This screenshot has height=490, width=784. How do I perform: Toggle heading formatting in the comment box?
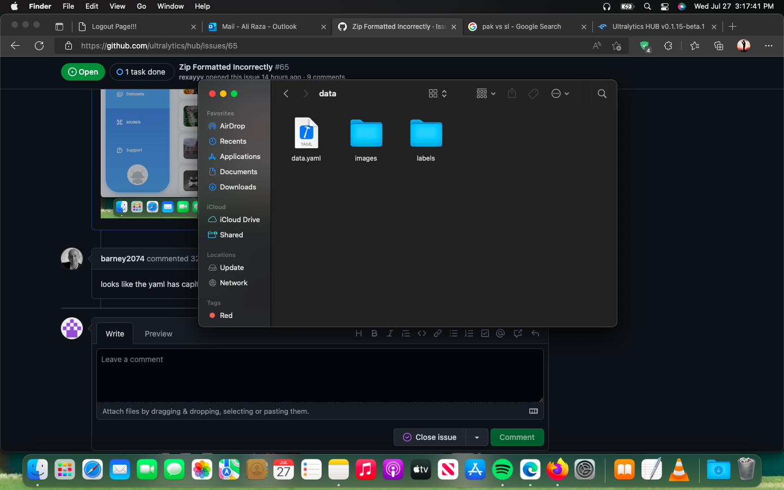(359, 333)
